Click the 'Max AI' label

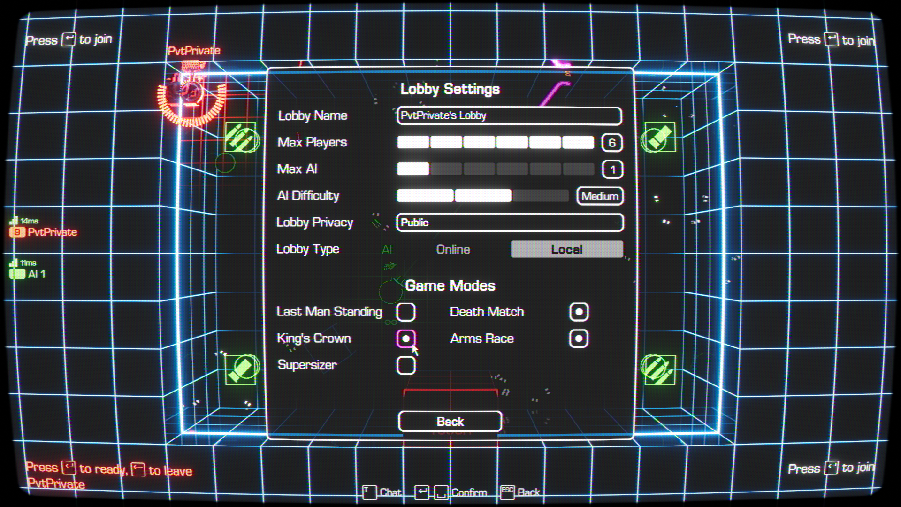297,169
